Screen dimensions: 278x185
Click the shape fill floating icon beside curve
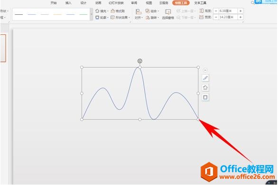pos(205,88)
